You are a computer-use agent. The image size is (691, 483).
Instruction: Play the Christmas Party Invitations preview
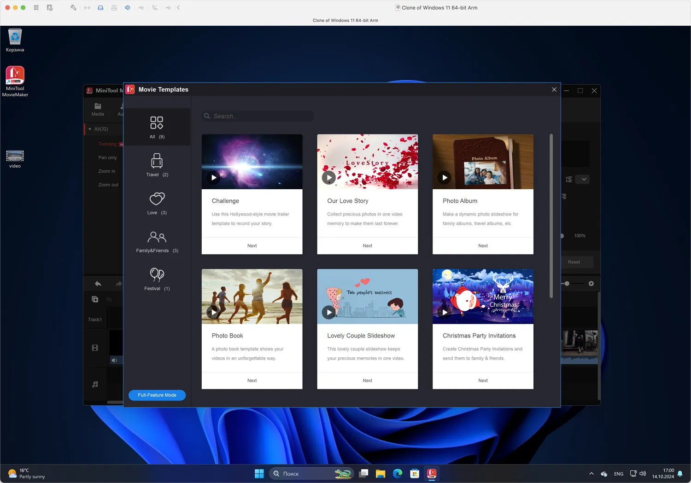445,312
